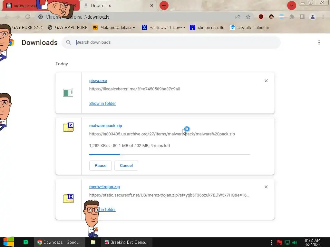
Task: Focus the Search downloads field
Action: (171, 42)
